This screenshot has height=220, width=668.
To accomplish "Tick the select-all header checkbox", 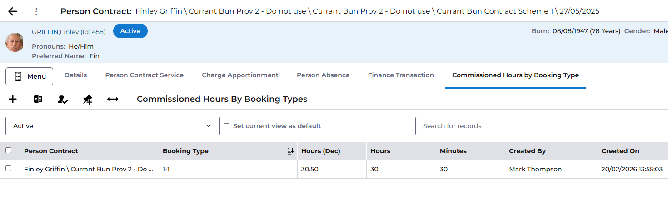I will [8, 150].
